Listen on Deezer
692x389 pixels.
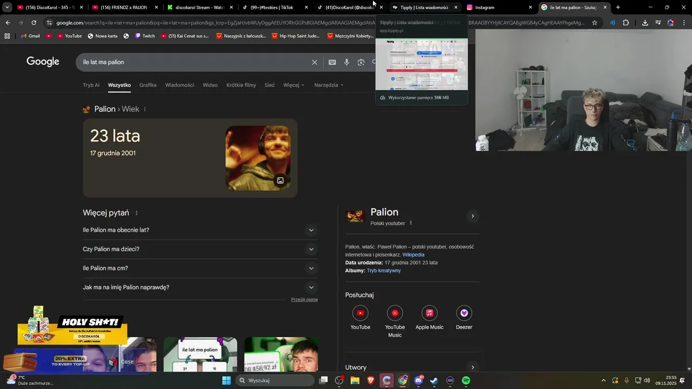pyautogui.click(x=464, y=318)
